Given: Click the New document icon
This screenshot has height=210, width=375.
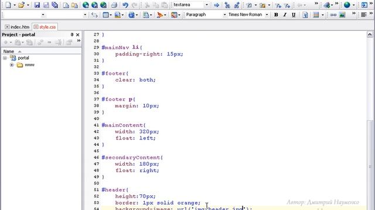Looking at the screenshot, I should click(8, 5).
